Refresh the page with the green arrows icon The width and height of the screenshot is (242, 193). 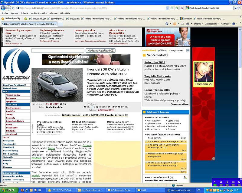coord(177,8)
